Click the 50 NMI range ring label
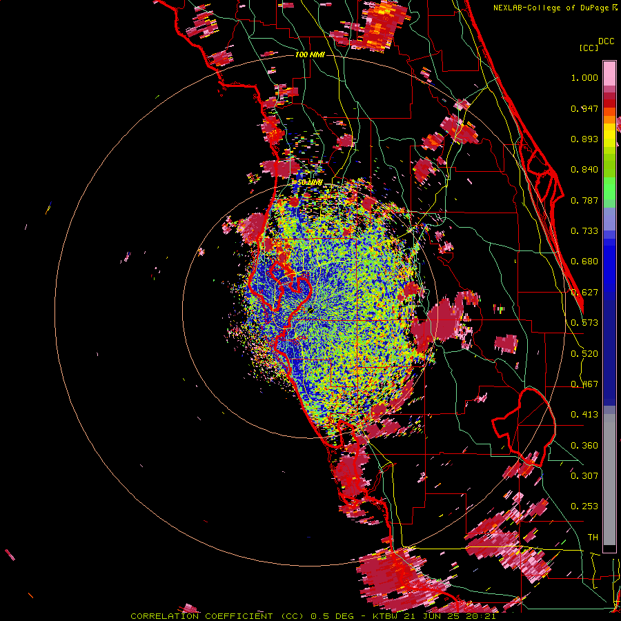Viewport: 621px width, 621px height. [310, 182]
